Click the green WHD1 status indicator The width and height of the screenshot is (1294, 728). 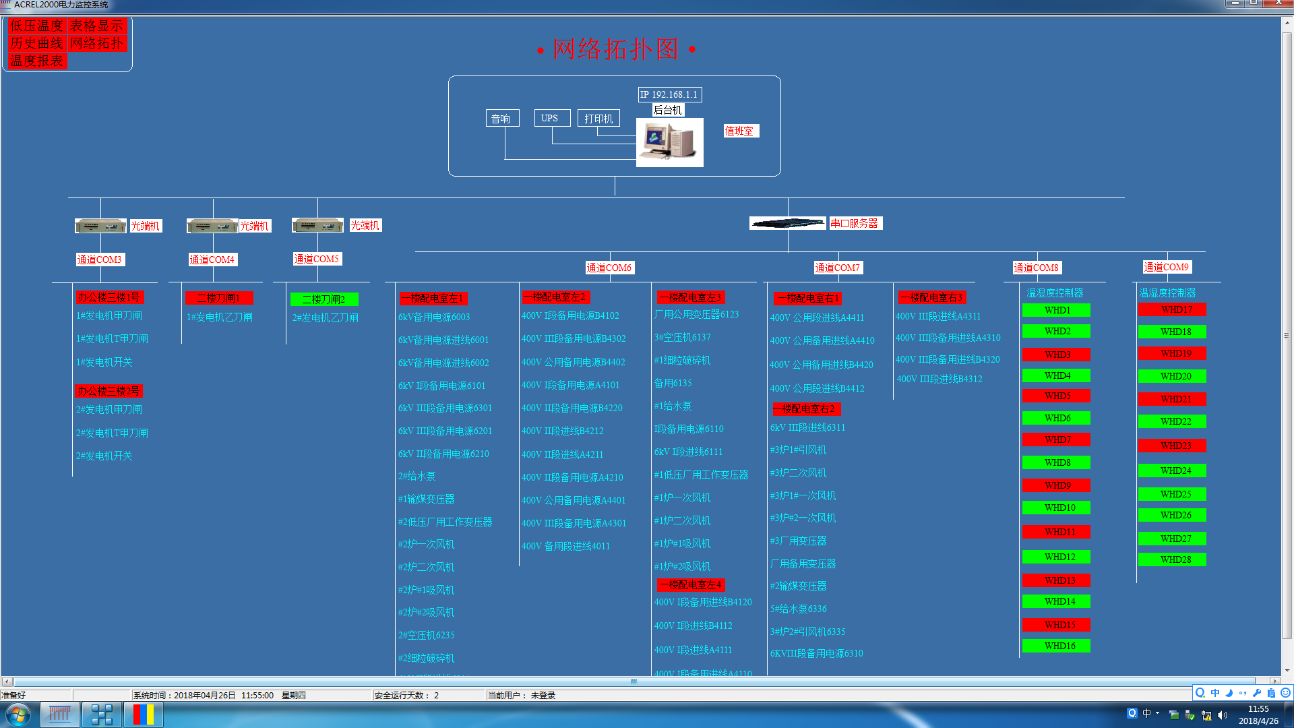pyautogui.click(x=1056, y=310)
